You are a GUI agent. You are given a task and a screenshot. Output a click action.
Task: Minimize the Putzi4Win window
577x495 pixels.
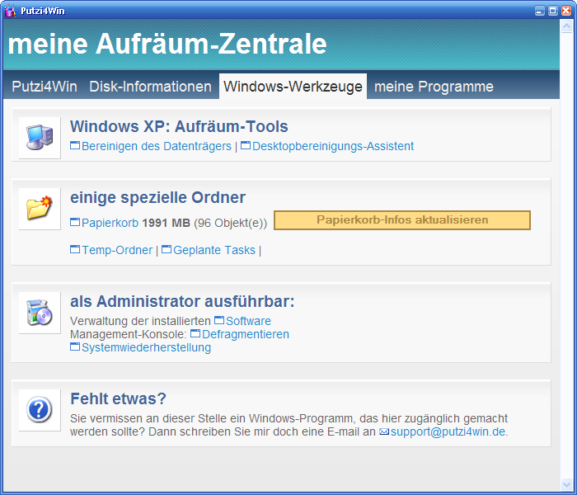(539, 11)
